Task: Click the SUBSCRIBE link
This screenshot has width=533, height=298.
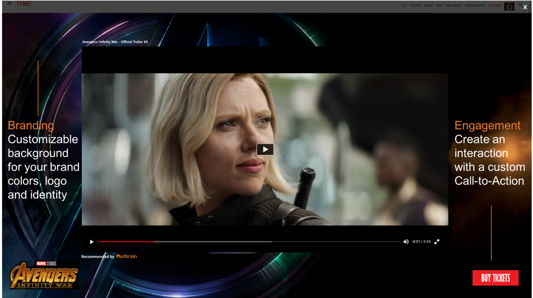Action: 495,6
